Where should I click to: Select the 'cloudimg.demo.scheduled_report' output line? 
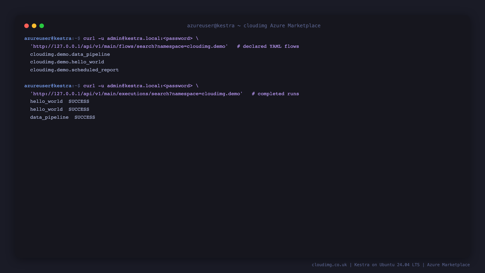coord(75,70)
